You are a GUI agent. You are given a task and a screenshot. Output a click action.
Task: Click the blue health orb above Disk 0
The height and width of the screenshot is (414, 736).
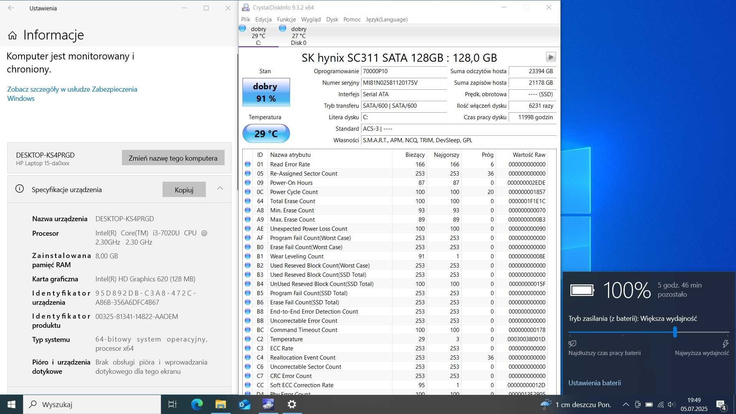pos(283,28)
